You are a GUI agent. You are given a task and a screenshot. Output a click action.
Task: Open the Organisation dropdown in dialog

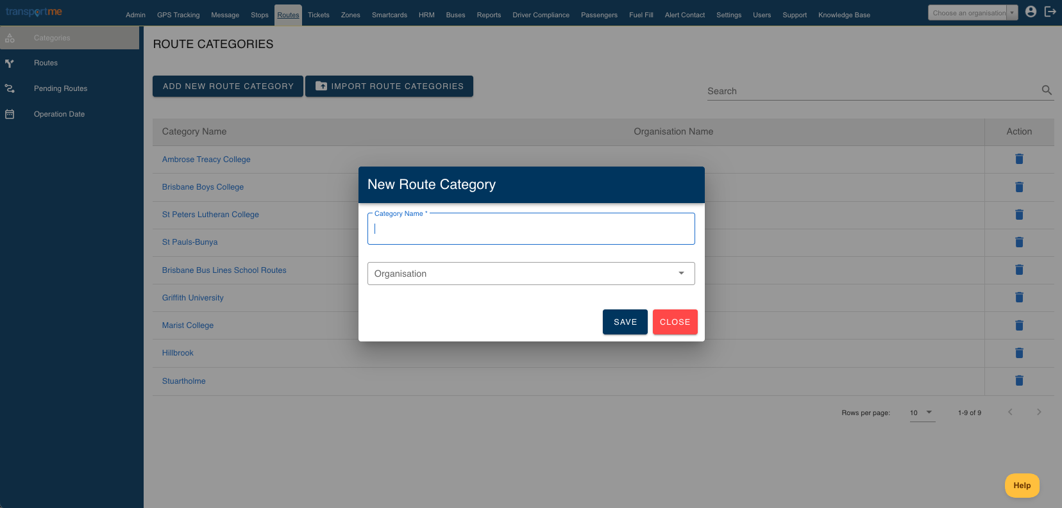(x=531, y=274)
